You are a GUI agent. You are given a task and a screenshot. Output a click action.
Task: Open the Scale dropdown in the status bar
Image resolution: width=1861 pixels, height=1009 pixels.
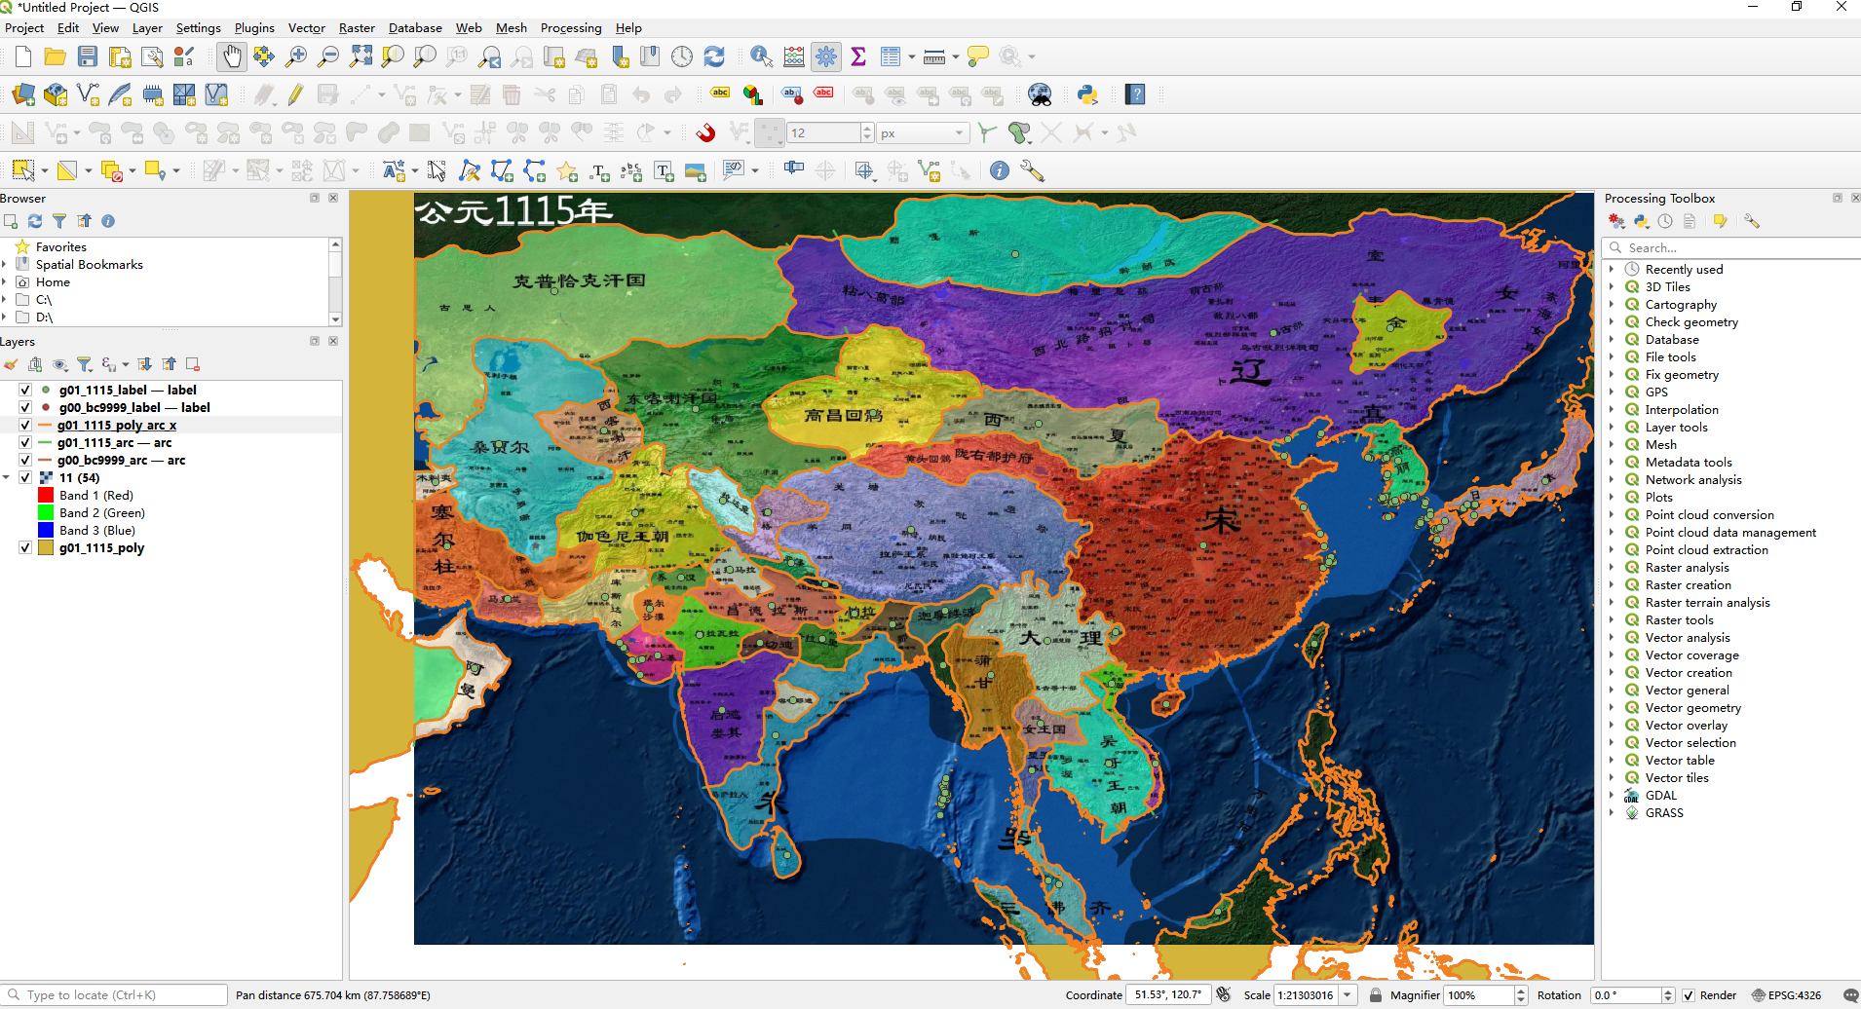point(1348,994)
